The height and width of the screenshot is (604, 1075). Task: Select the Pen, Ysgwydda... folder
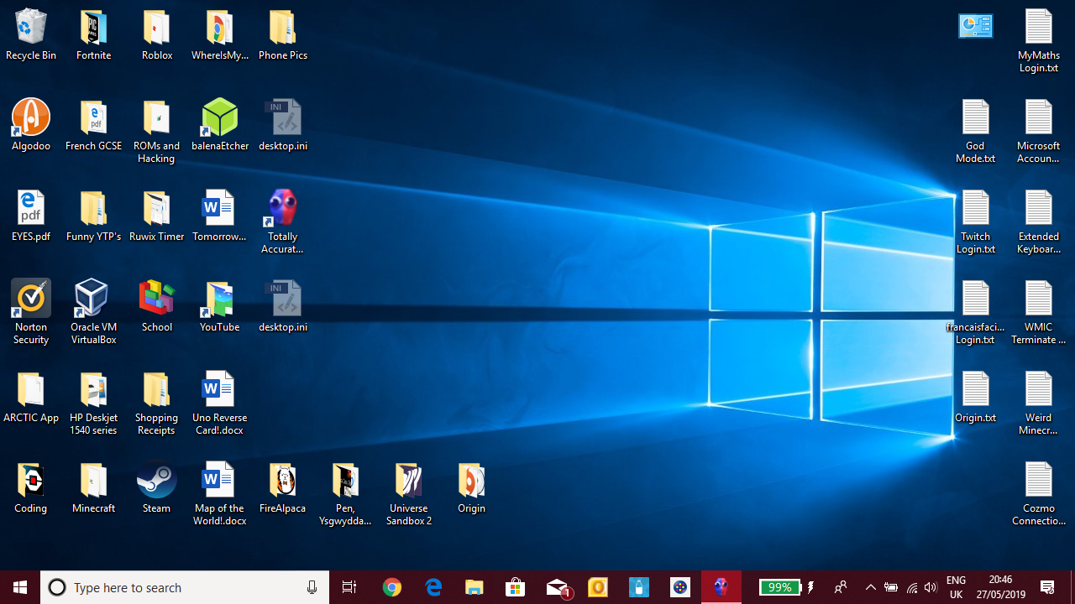pos(345,494)
